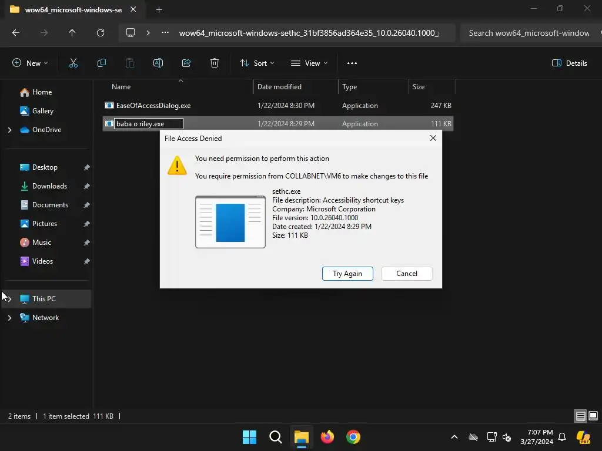The height and width of the screenshot is (451, 602).
Task: Click the OneDrive tray icon
Action: pos(473,437)
